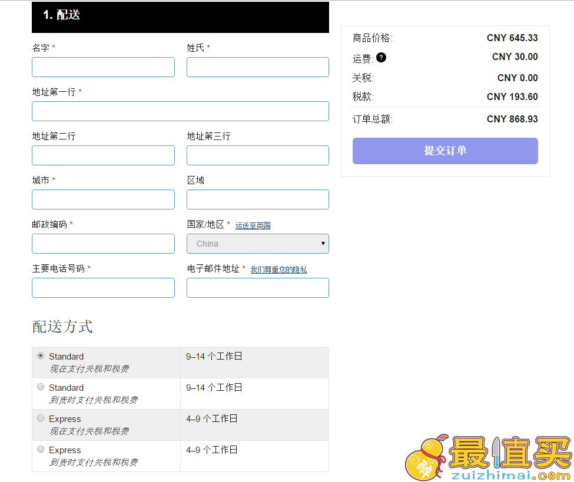Select Express, pay duties and taxes now

41,418
